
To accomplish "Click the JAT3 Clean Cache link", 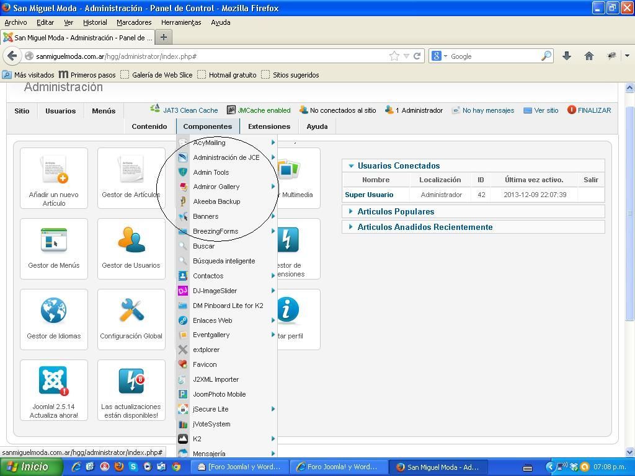I will coord(190,110).
